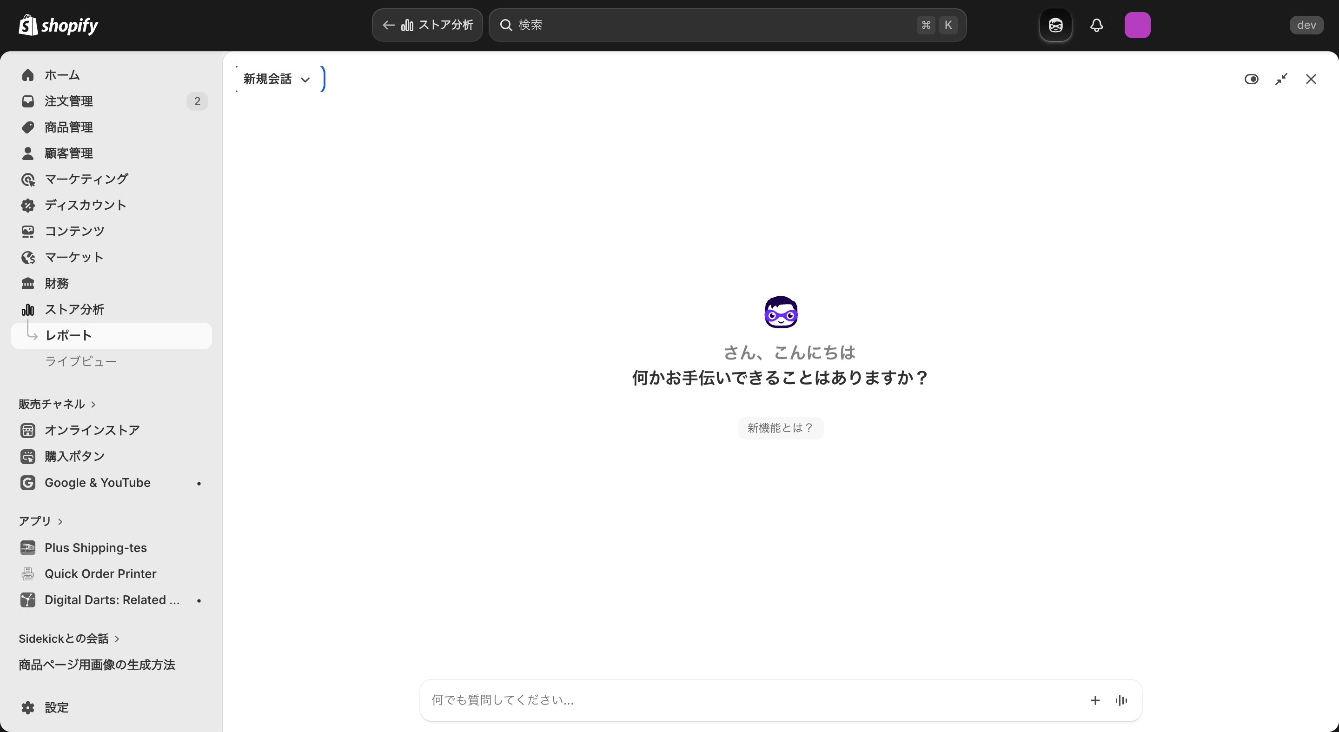Open the 商品ページ用画像の生成方法 conversation
The height and width of the screenshot is (732, 1339).
point(97,665)
